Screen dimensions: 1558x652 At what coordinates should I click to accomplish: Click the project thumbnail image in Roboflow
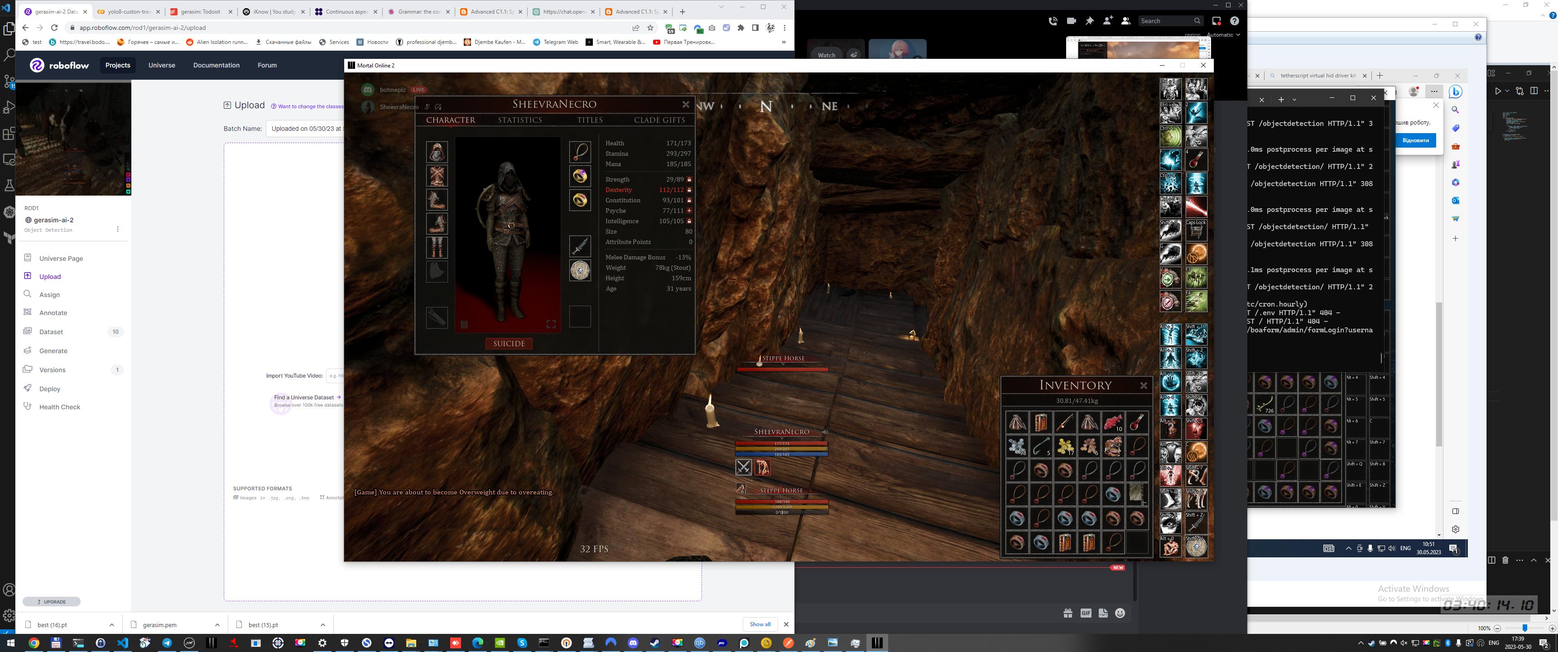click(x=72, y=139)
